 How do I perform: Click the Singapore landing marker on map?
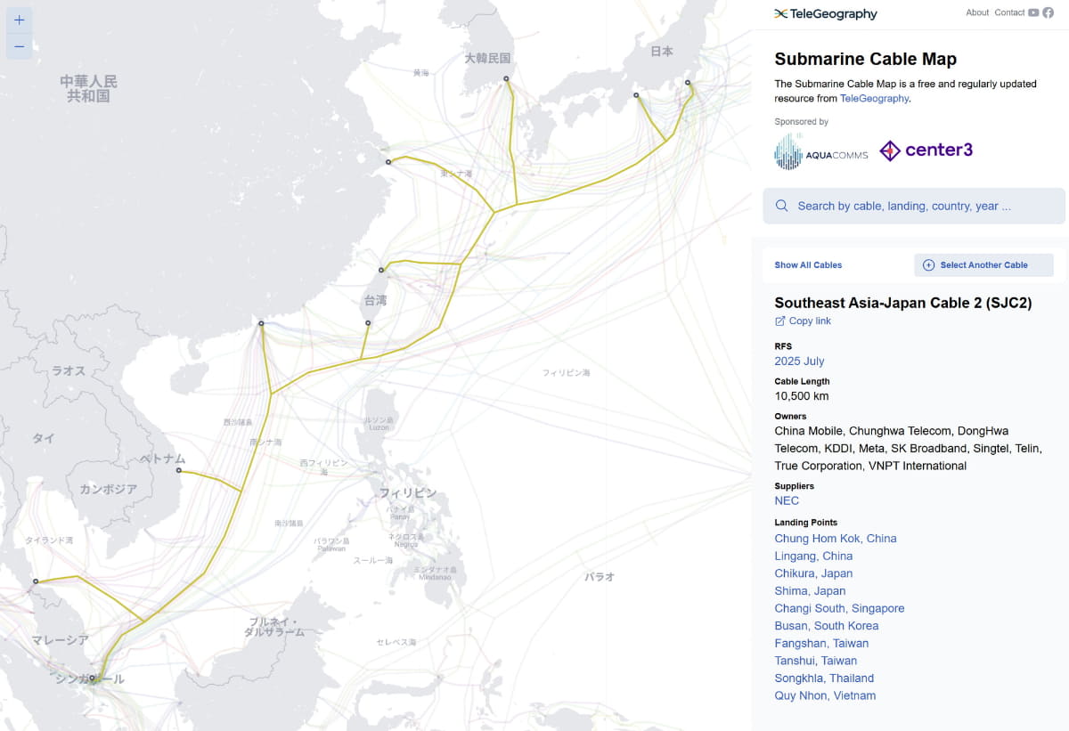tap(92, 678)
